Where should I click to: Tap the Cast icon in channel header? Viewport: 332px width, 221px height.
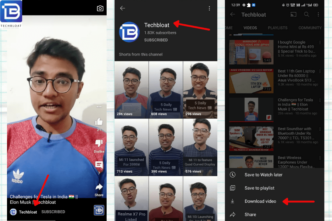click(293, 14)
